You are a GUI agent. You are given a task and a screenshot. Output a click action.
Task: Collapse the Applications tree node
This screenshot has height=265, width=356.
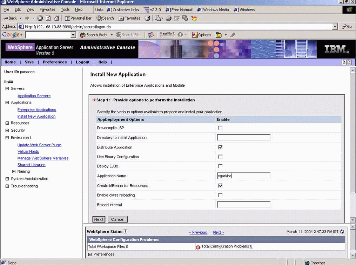7,102
